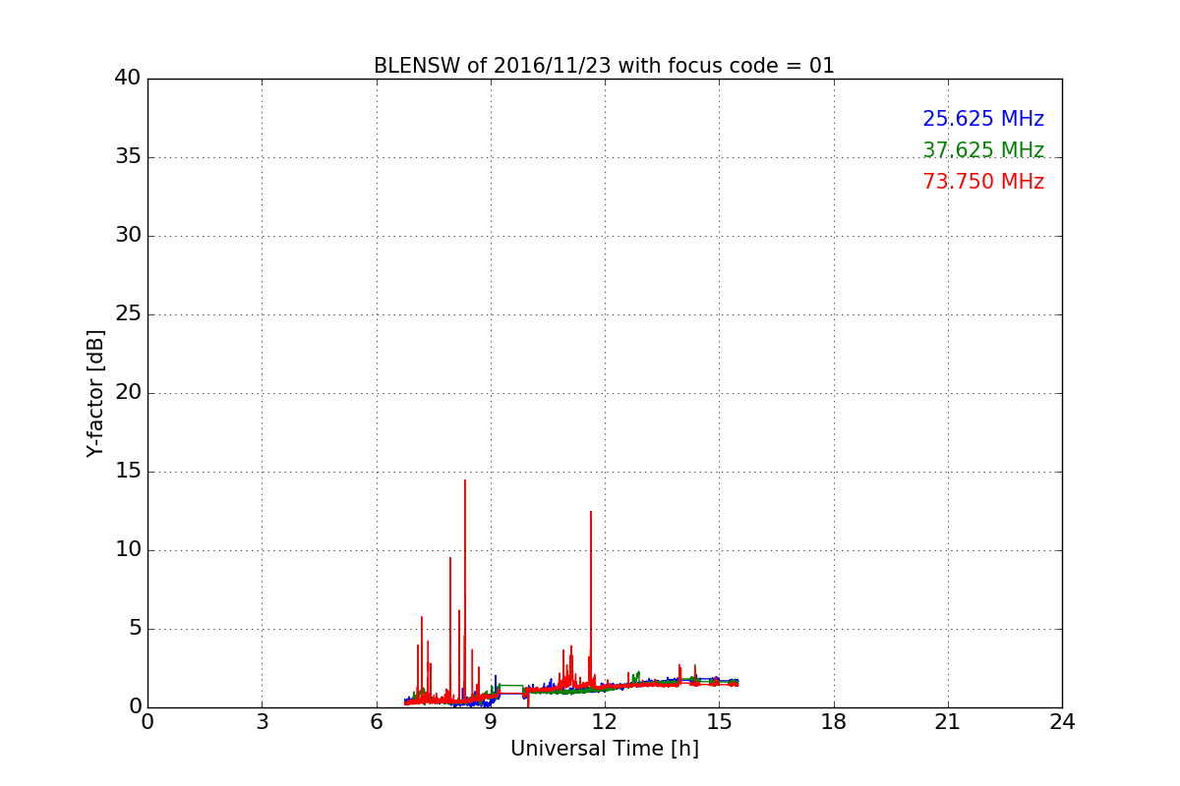Click the x-axis tick label 12
1180x786 pixels.
click(x=605, y=722)
